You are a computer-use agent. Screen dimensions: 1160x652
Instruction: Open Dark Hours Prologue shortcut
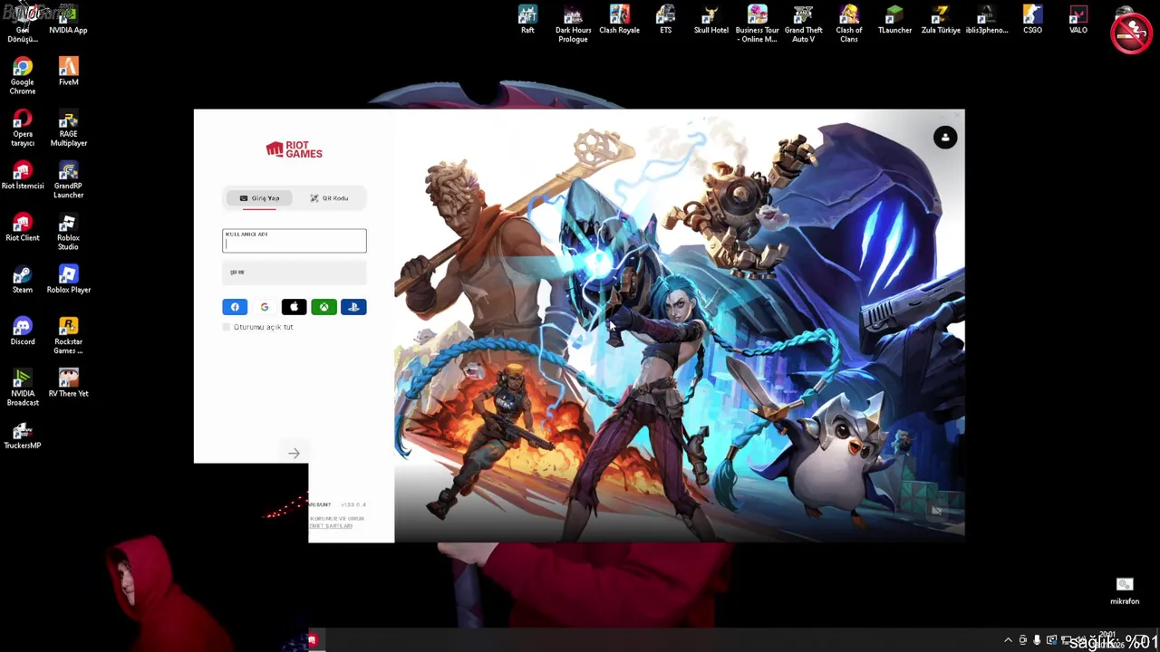point(573,24)
